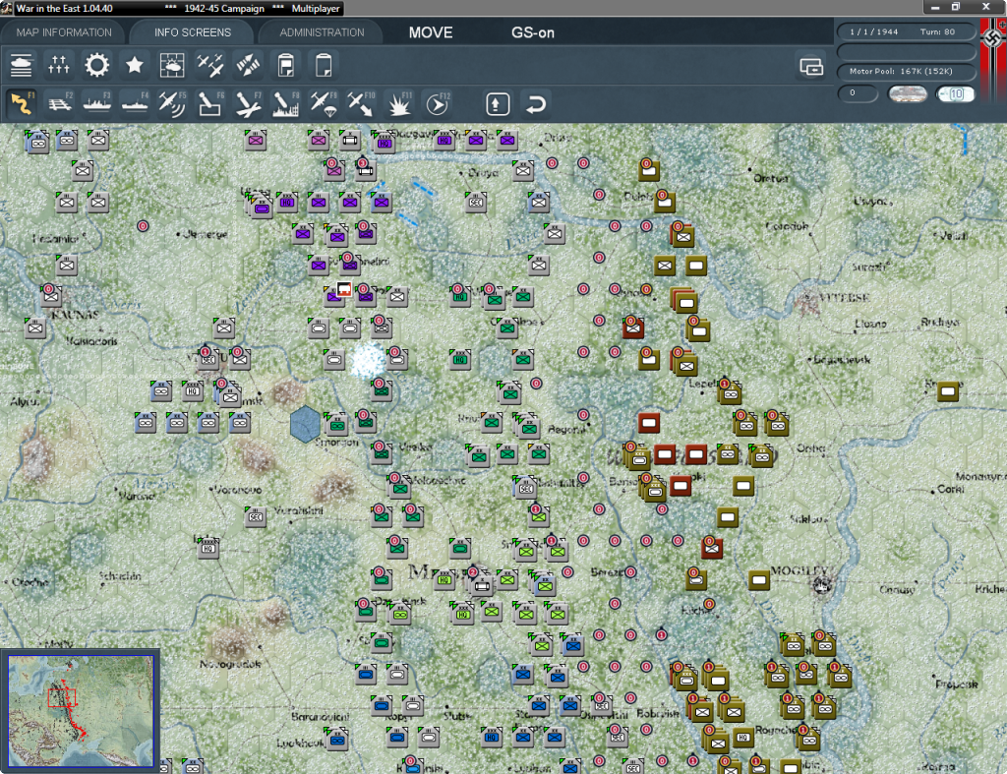Click the F12 end turn icon
Image resolution: width=1007 pixels, height=774 pixels.
pyautogui.click(x=438, y=104)
